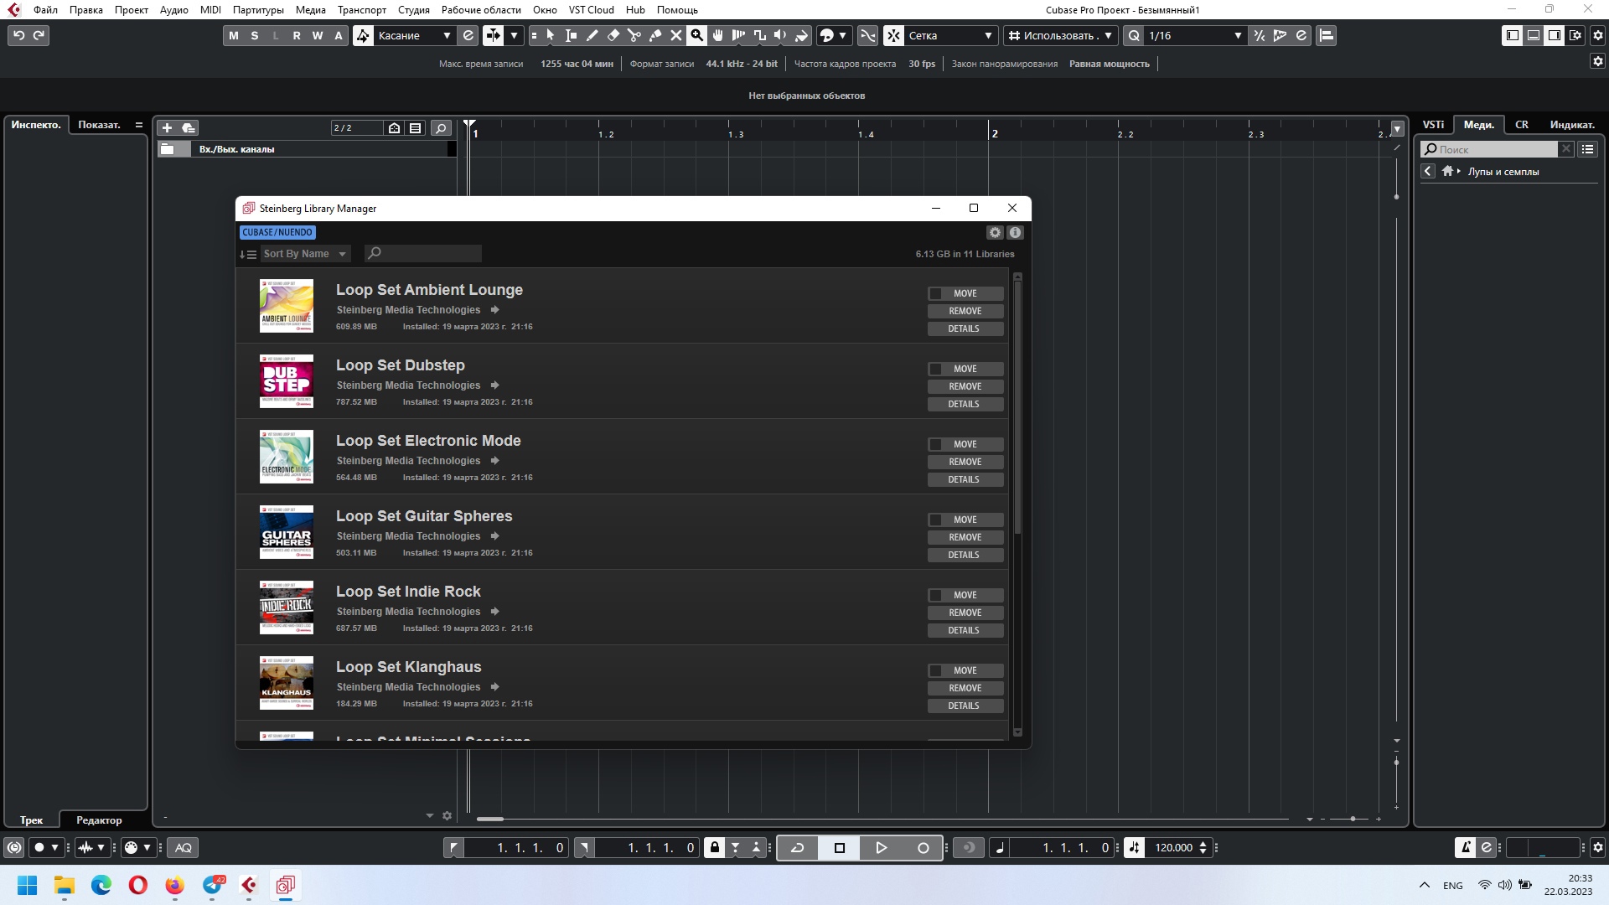Click the Glue tool icon

pos(655,35)
